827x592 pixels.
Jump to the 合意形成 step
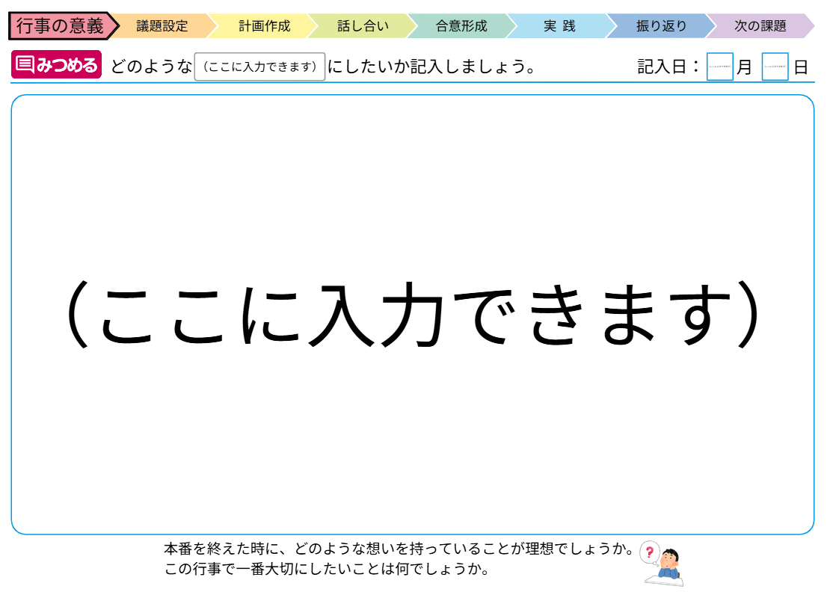pos(461,26)
